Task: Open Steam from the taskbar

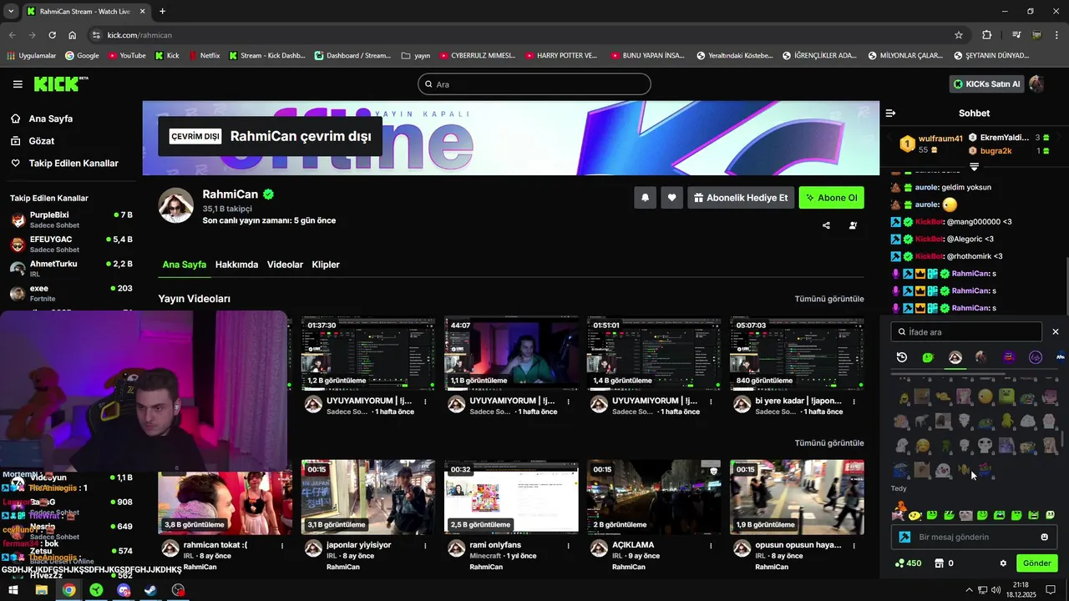Action: pos(150,590)
